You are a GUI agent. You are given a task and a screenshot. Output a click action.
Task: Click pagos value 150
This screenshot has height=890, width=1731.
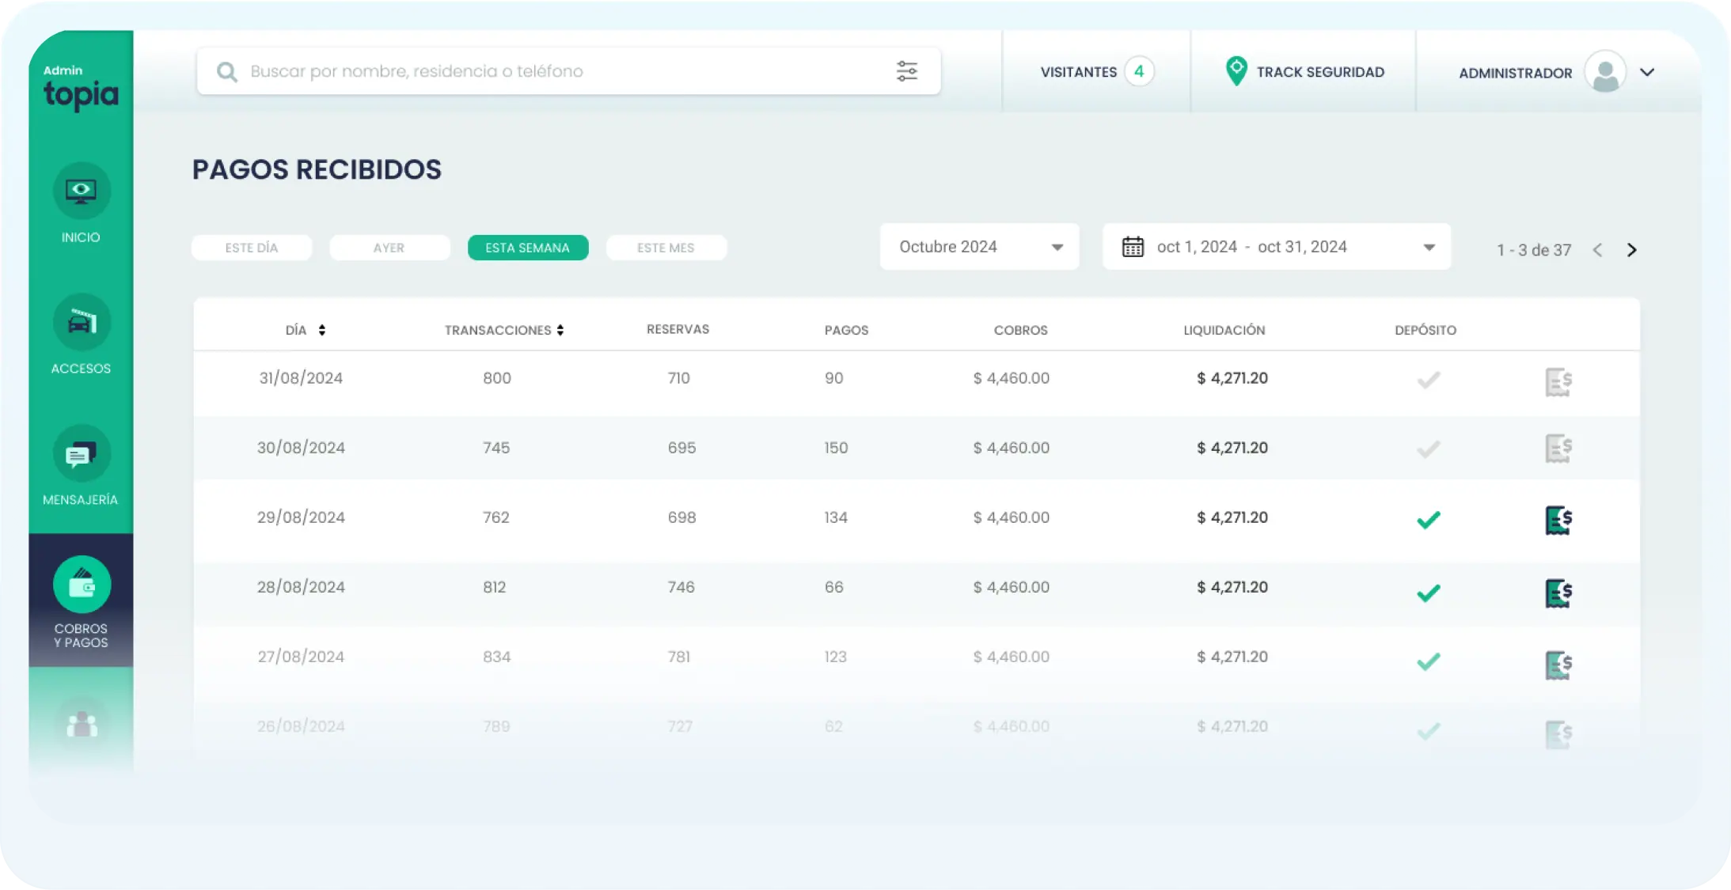[x=836, y=448]
